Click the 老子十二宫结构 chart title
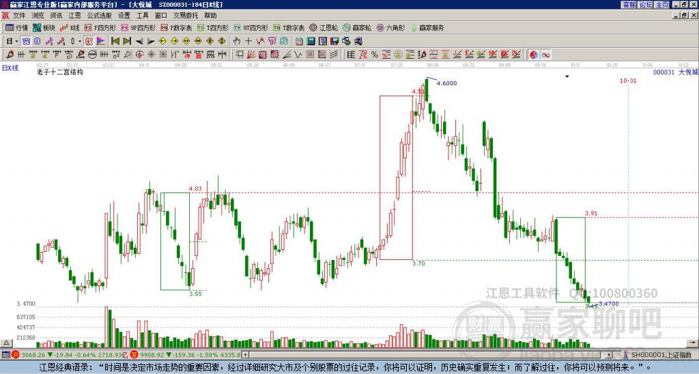699x374 pixels. coord(60,72)
